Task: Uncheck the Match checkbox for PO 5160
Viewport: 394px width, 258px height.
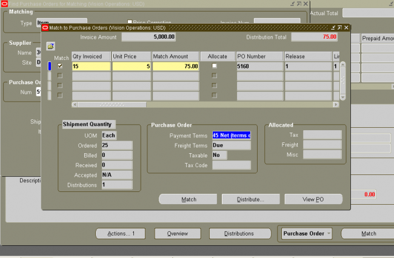Action: click(x=60, y=66)
